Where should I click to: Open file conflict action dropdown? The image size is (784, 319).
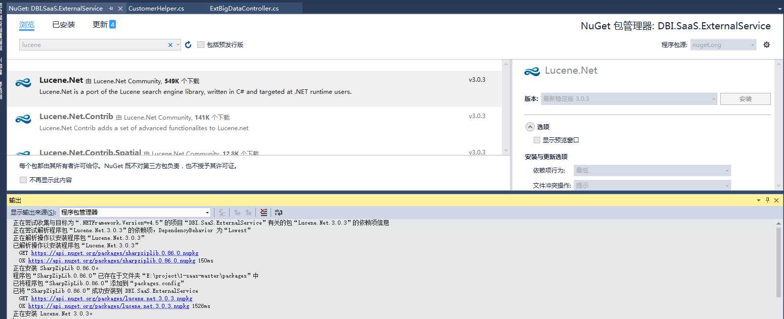652,185
